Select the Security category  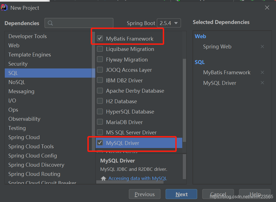click(x=50, y=64)
